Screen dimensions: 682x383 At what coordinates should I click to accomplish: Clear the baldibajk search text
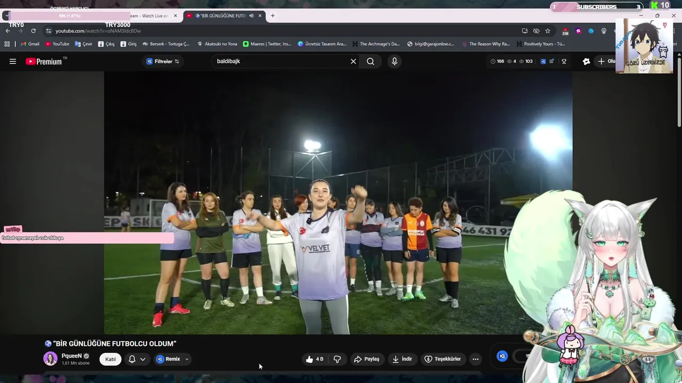tap(353, 61)
